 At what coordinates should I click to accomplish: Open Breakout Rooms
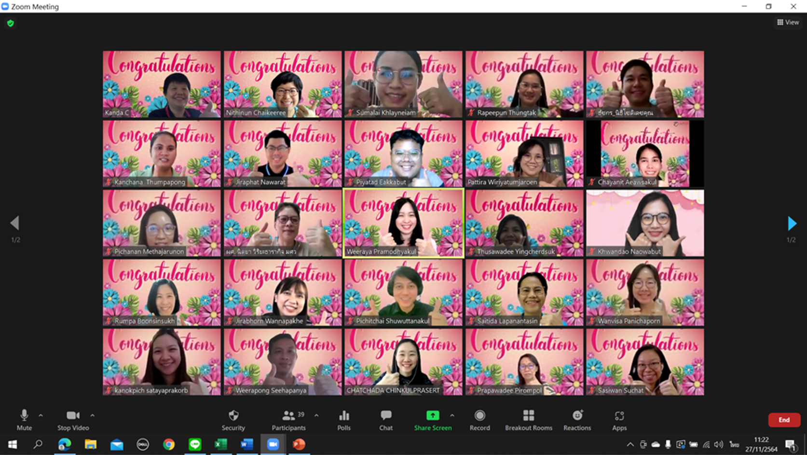click(529, 419)
